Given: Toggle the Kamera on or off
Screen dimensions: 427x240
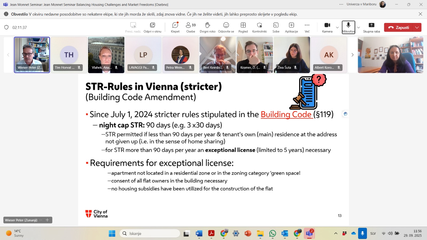Looking at the screenshot, I should [x=327, y=27].
